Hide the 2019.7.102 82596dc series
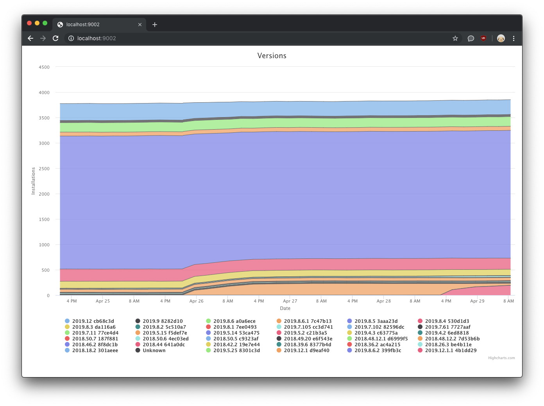 tap(376, 327)
